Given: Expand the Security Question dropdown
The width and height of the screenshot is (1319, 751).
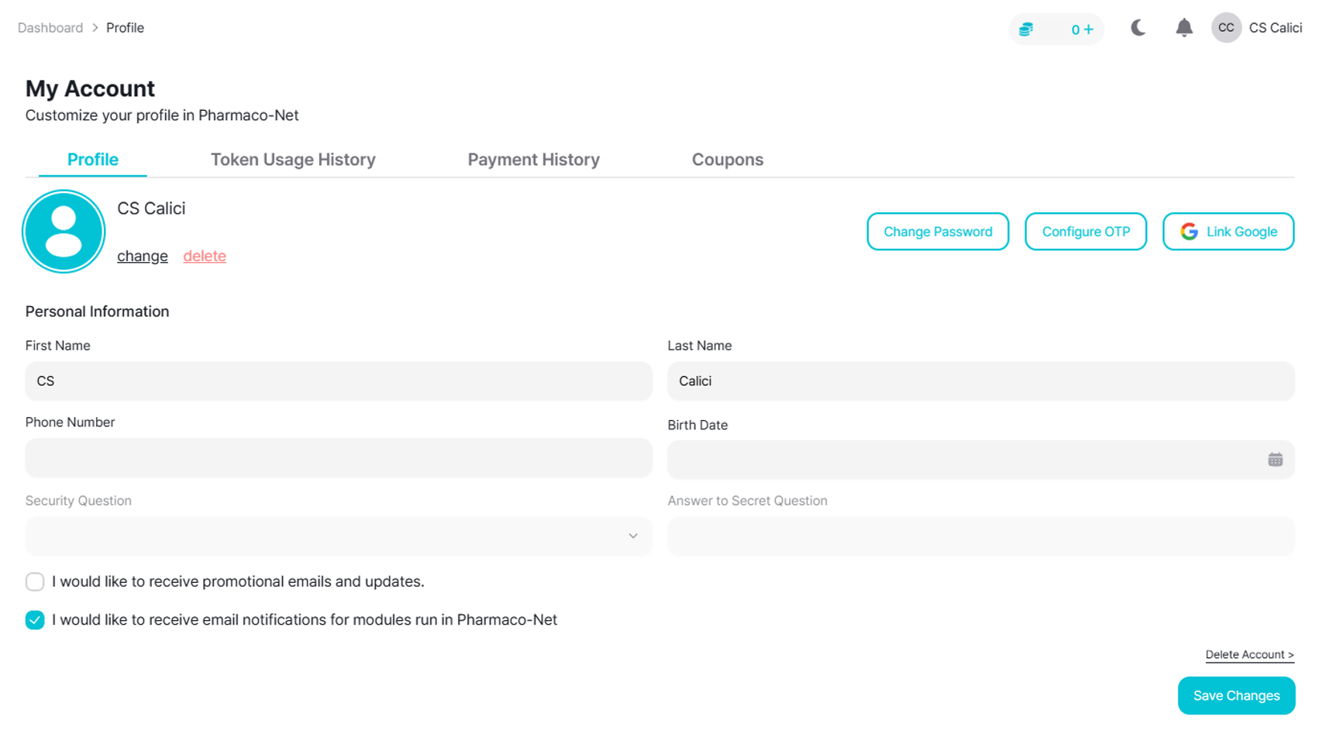Looking at the screenshot, I should tap(339, 536).
